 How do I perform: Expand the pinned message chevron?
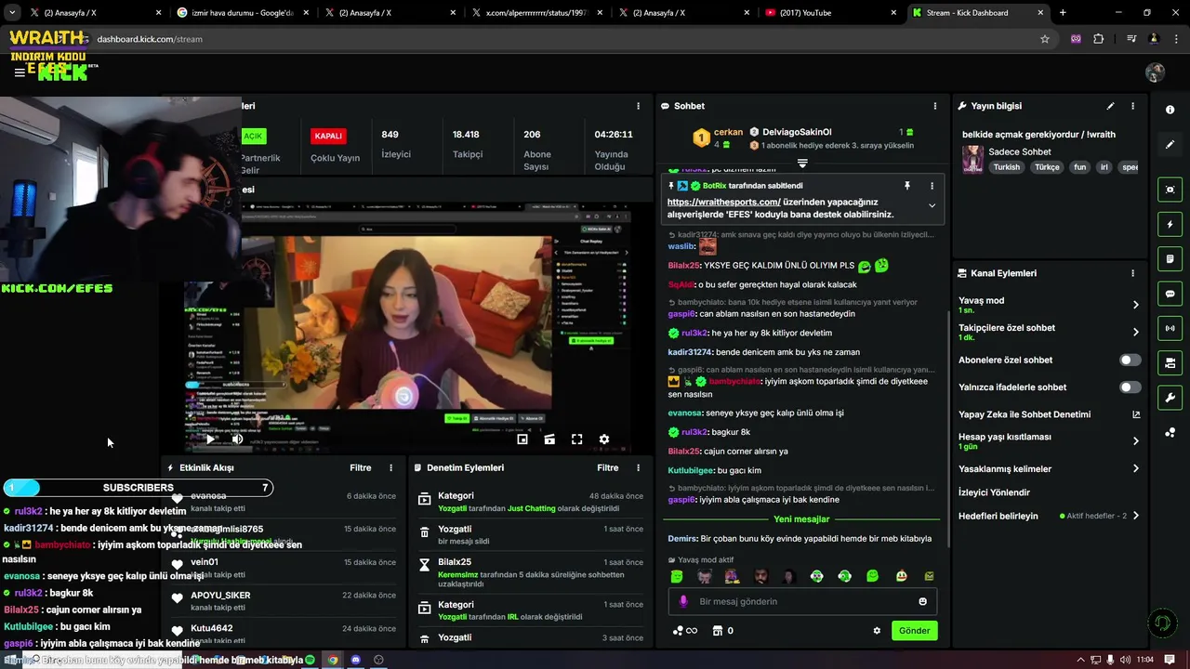click(x=932, y=206)
